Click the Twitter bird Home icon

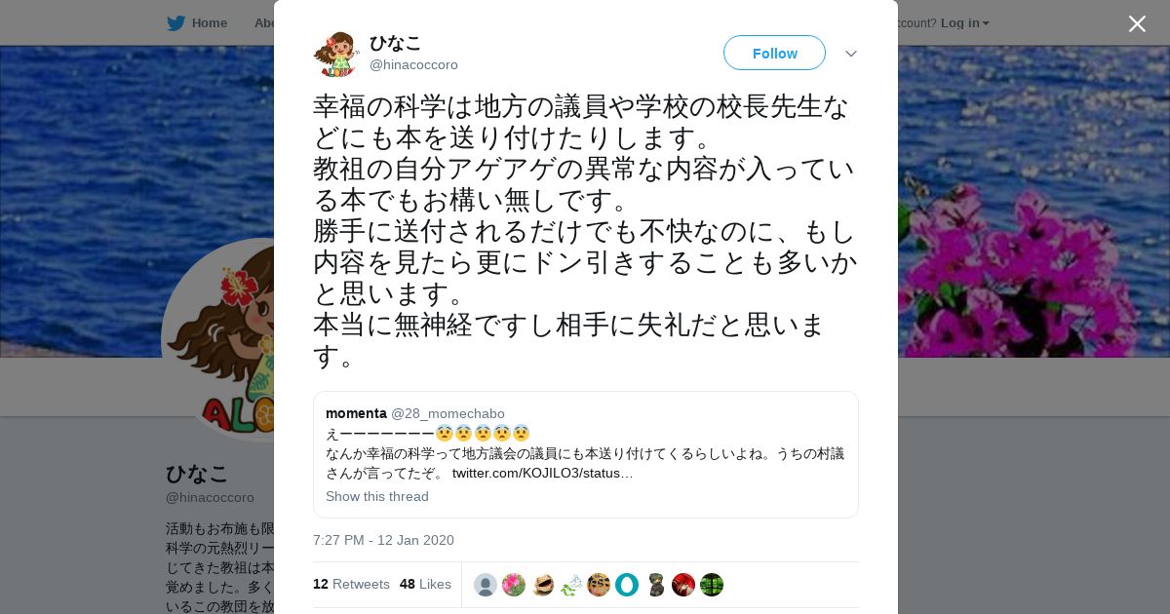tap(175, 23)
